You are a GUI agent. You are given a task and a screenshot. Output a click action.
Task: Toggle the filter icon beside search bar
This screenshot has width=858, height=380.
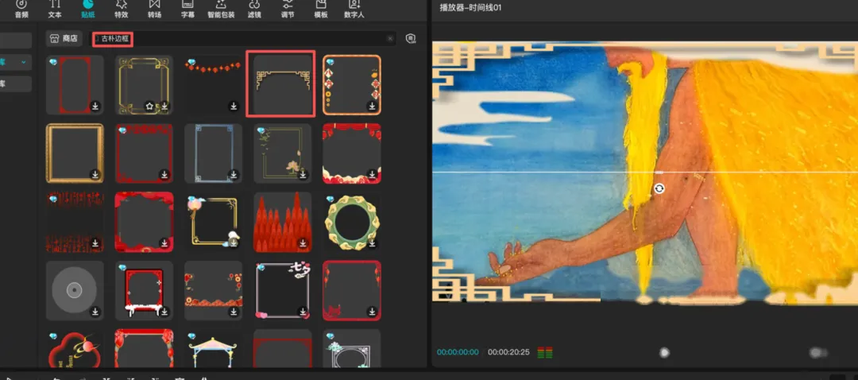(x=411, y=38)
